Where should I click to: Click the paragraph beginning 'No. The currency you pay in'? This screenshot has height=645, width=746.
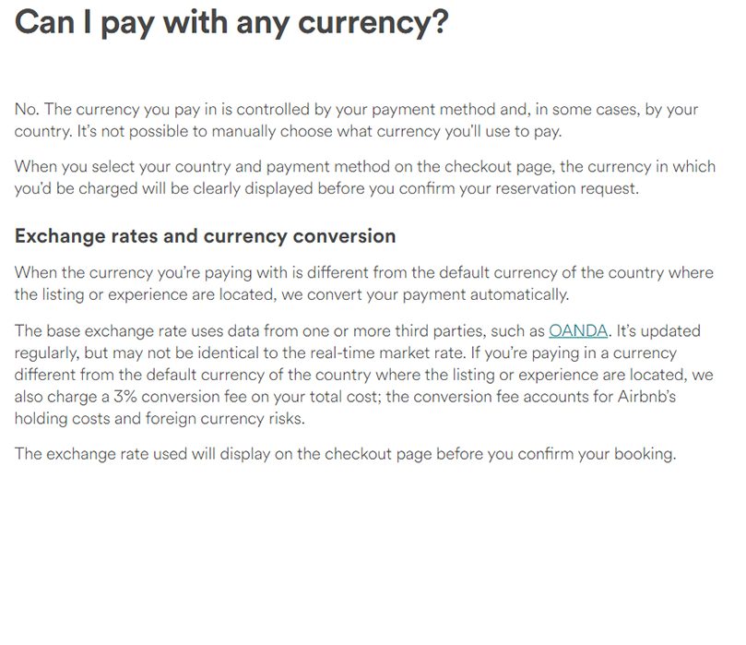(356, 120)
